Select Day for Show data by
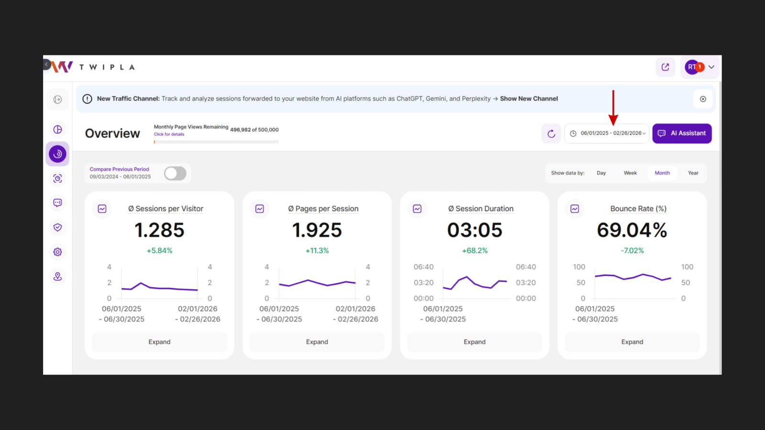 click(x=601, y=173)
